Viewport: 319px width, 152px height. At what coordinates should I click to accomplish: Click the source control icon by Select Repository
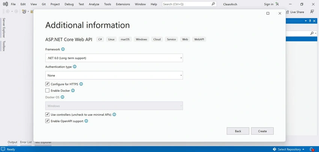[x=274, y=149]
